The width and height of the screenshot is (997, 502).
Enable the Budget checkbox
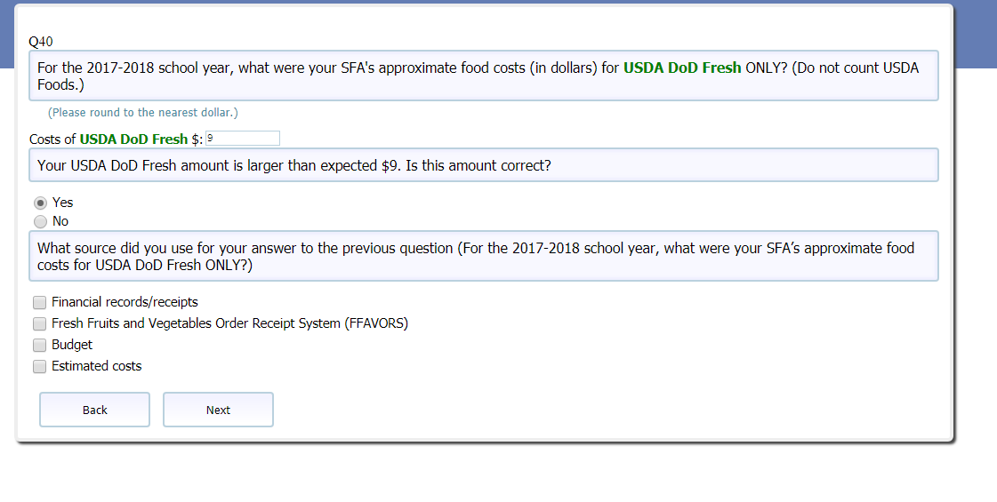coord(40,345)
